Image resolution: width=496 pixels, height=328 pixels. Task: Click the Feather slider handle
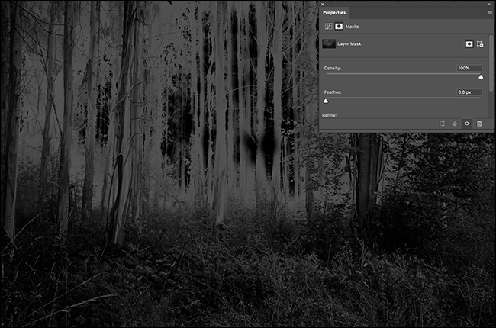(326, 100)
